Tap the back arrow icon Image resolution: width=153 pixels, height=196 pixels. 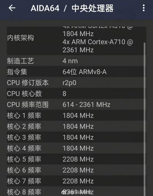(12, 8)
